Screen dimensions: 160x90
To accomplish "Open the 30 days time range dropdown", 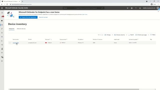I will click(x=109, y=35).
